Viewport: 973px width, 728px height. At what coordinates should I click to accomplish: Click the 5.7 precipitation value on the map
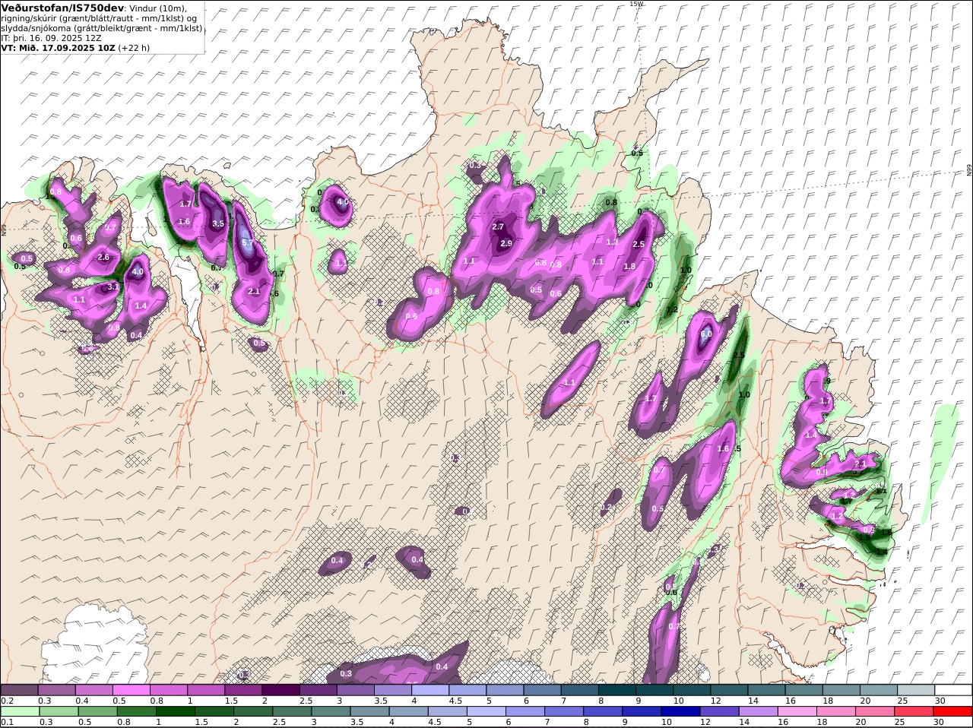(x=247, y=242)
